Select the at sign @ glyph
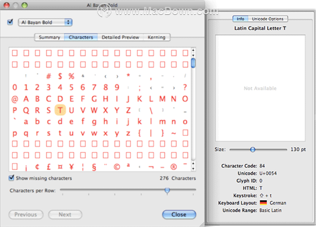Image resolution: width=316 pixels, height=227 pixels. 15,99
